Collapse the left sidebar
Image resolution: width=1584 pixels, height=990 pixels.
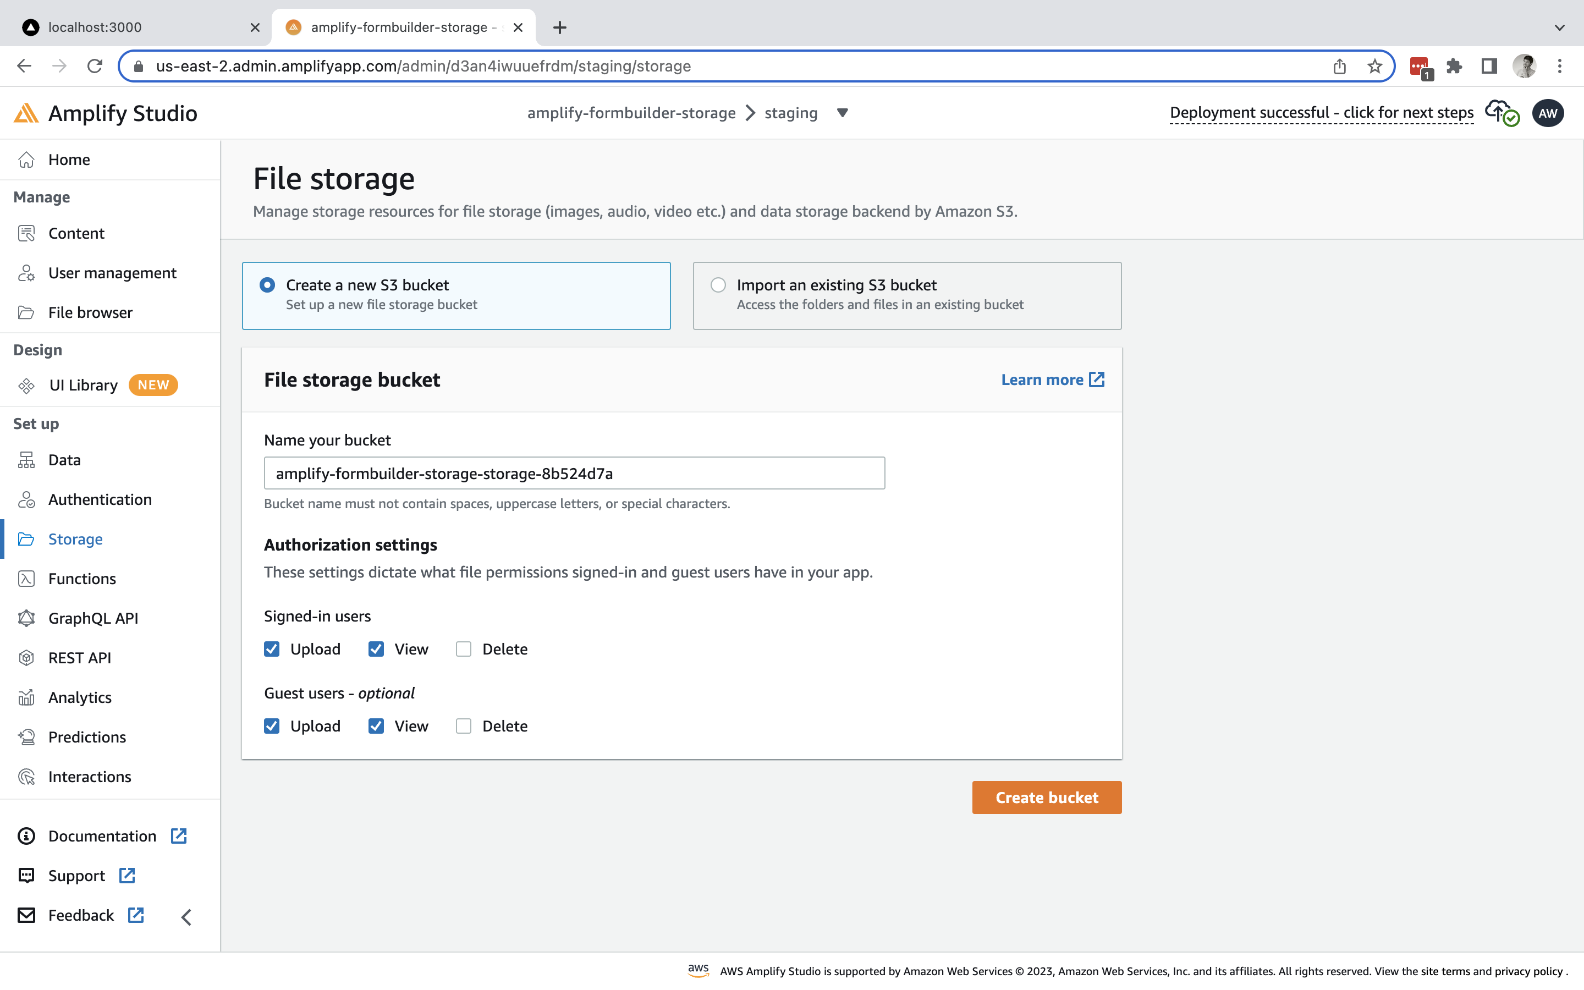(186, 917)
